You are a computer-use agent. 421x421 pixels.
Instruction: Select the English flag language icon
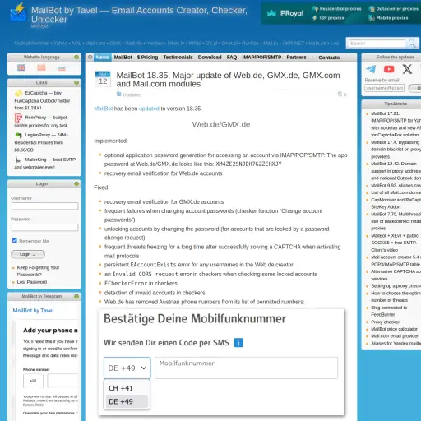tap(21, 67)
